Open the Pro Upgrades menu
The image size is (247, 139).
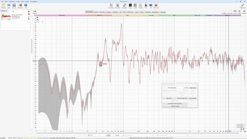tap(34, 2)
